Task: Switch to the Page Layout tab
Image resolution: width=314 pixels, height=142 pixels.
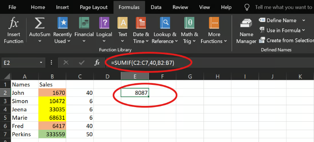Action: 94,7
